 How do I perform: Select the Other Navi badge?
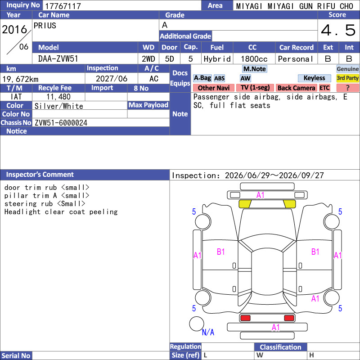pyautogui.click(x=213, y=88)
